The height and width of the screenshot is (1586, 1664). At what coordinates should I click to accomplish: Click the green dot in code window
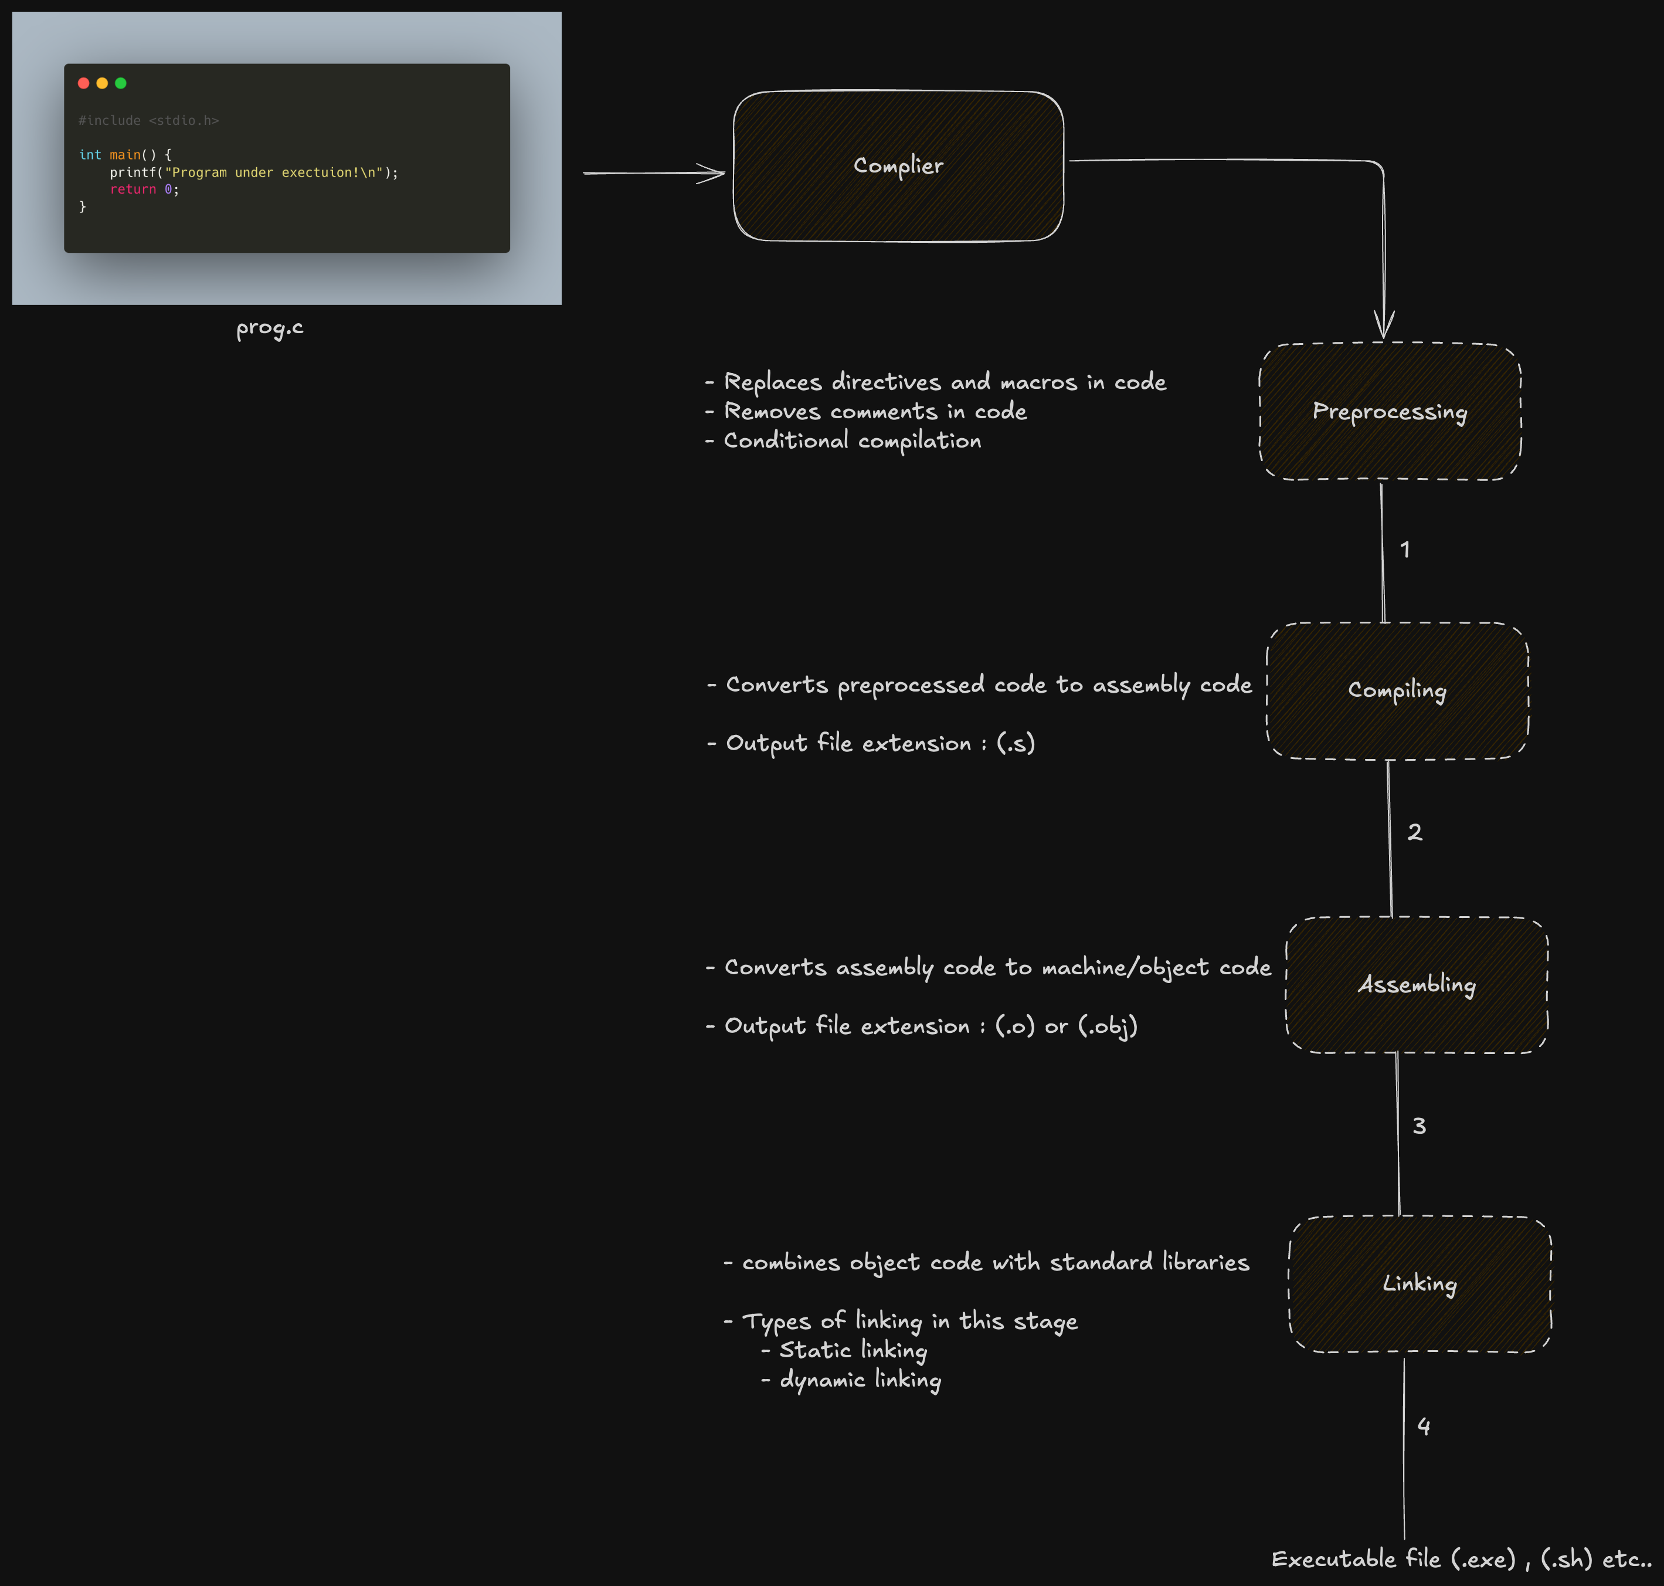[121, 83]
